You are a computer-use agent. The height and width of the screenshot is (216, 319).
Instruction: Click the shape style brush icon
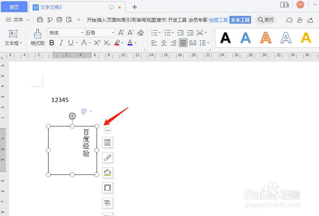107,157
